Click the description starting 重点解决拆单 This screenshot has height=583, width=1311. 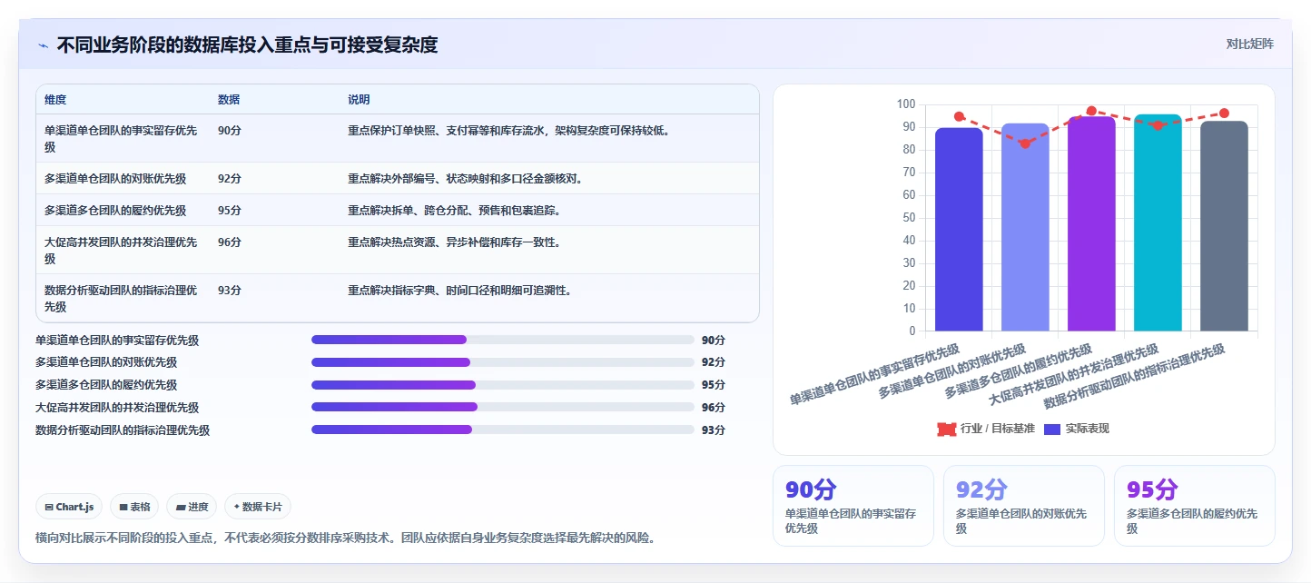click(454, 210)
